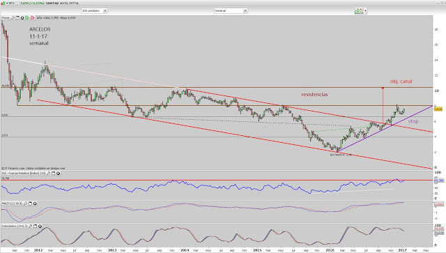Expand chart style dropdown arrow
The width and height of the screenshot is (446, 253).
365,11
